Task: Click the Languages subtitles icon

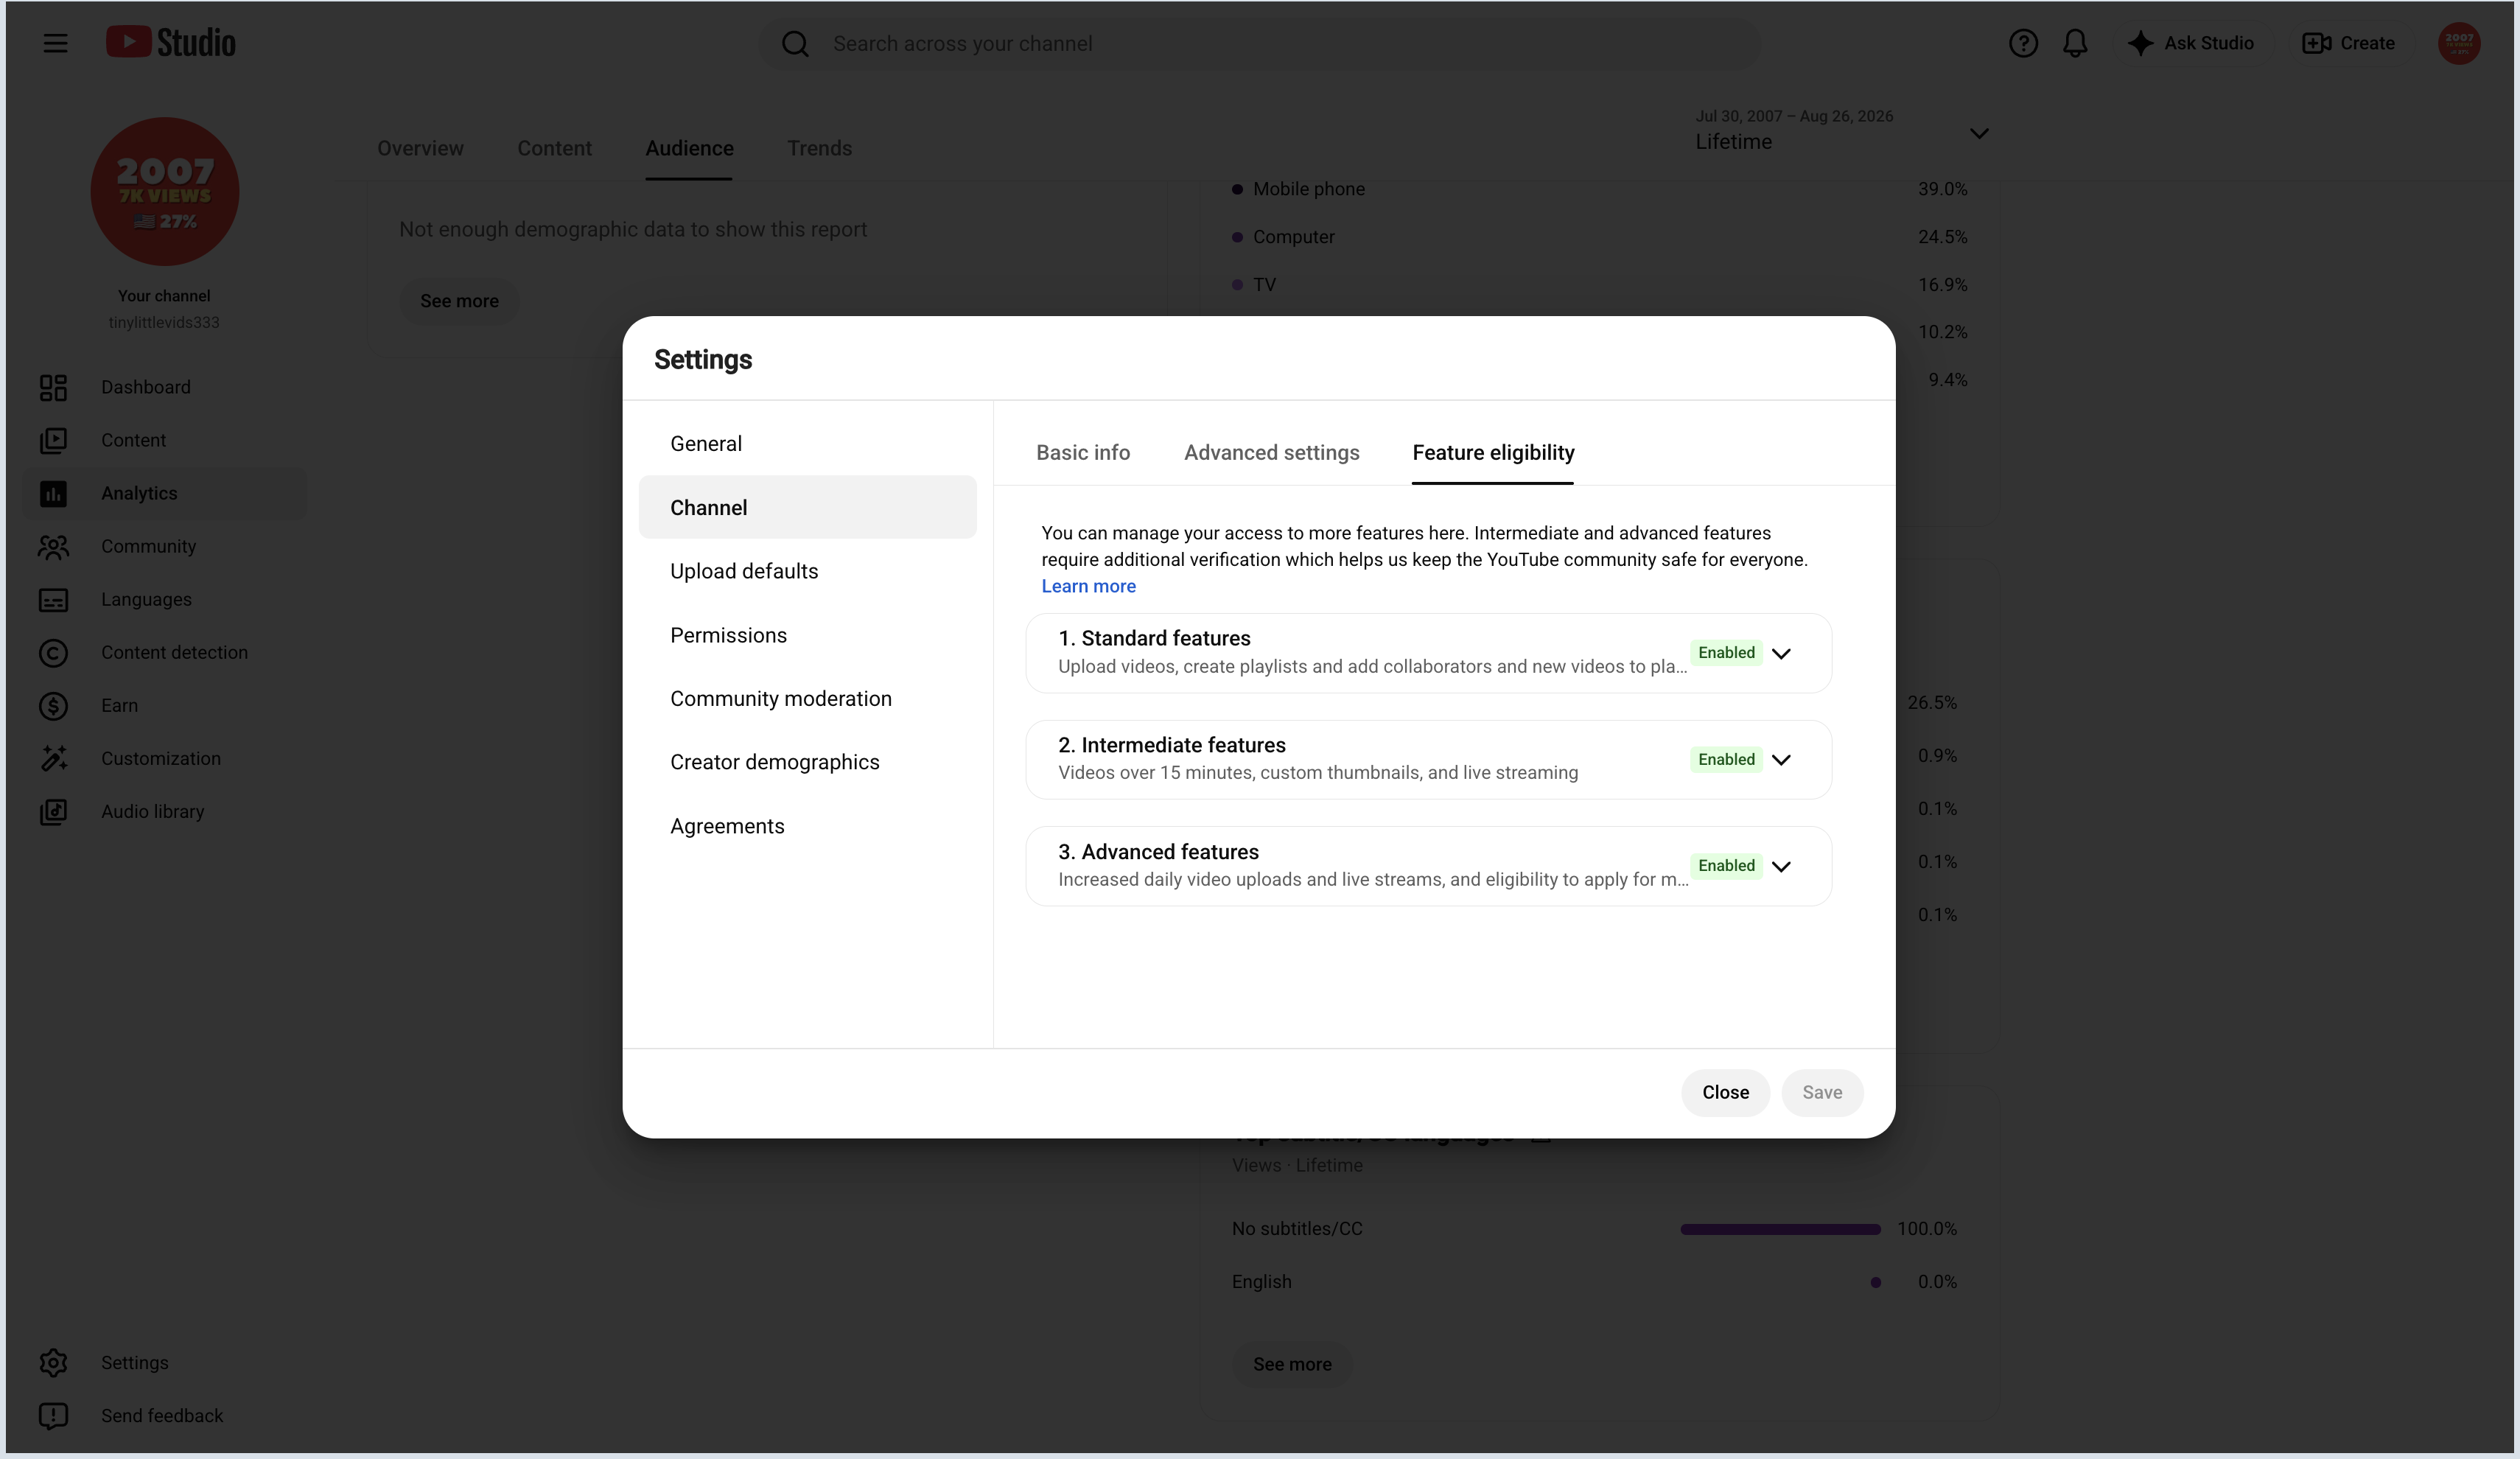Action: click(x=53, y=599)
